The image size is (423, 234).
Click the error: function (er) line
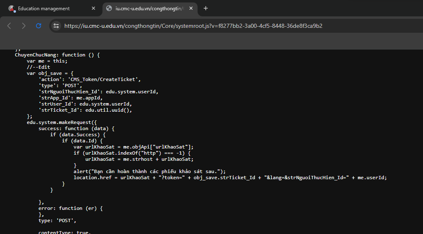coord(70,208)
